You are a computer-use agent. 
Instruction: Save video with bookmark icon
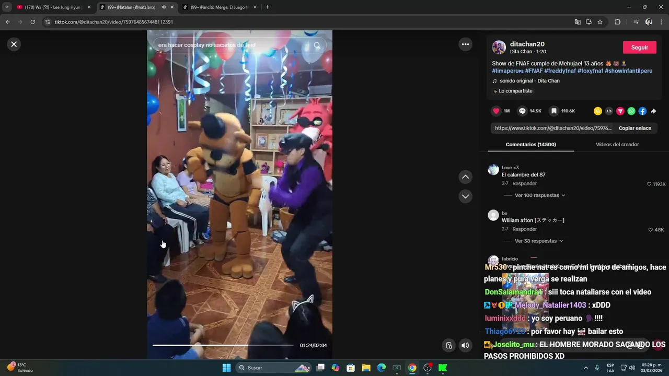pos(553,111)
